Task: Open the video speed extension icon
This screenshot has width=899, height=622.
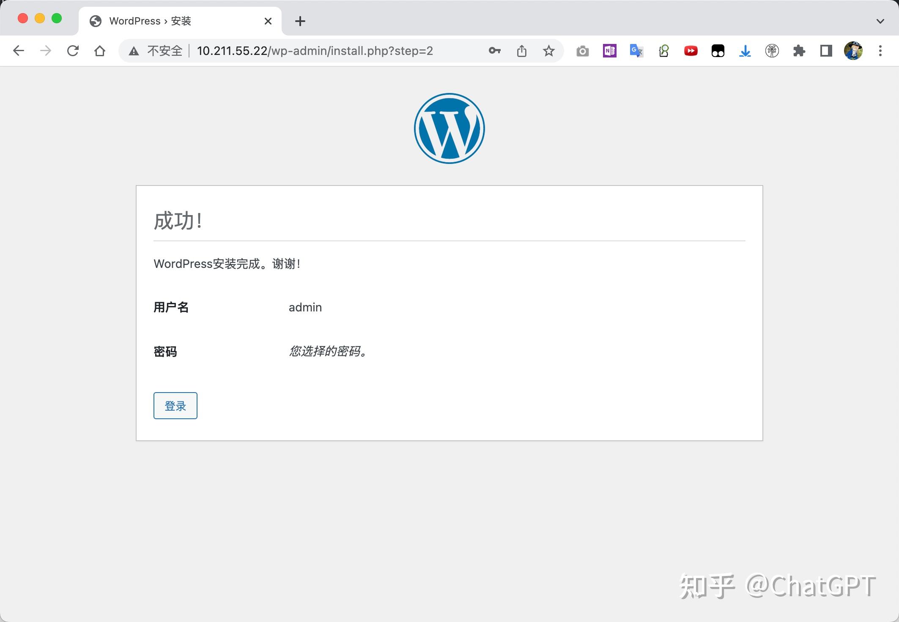Action: (691, 51)
